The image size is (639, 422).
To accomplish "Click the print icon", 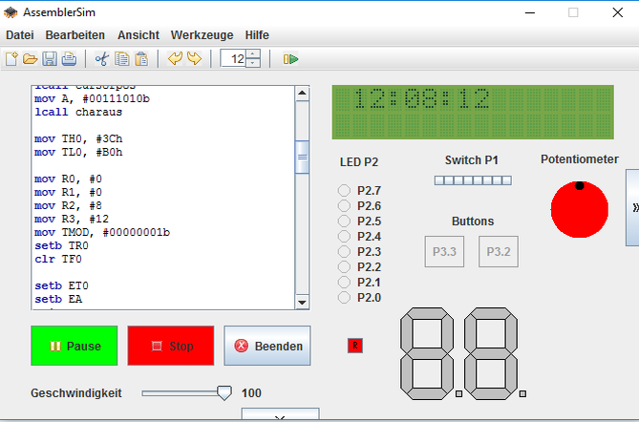I will (x=69, y=59).
